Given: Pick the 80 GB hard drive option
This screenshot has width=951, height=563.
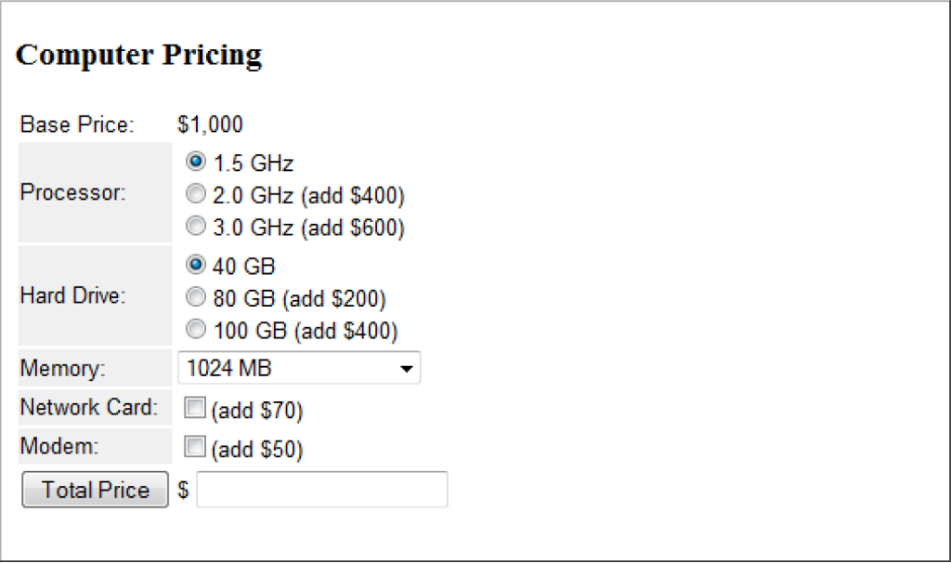Looking at the screenshot, I should (196, 297).
